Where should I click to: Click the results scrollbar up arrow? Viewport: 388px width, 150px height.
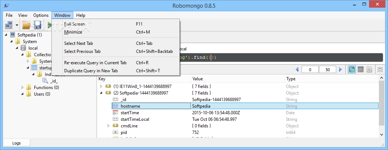381,78
